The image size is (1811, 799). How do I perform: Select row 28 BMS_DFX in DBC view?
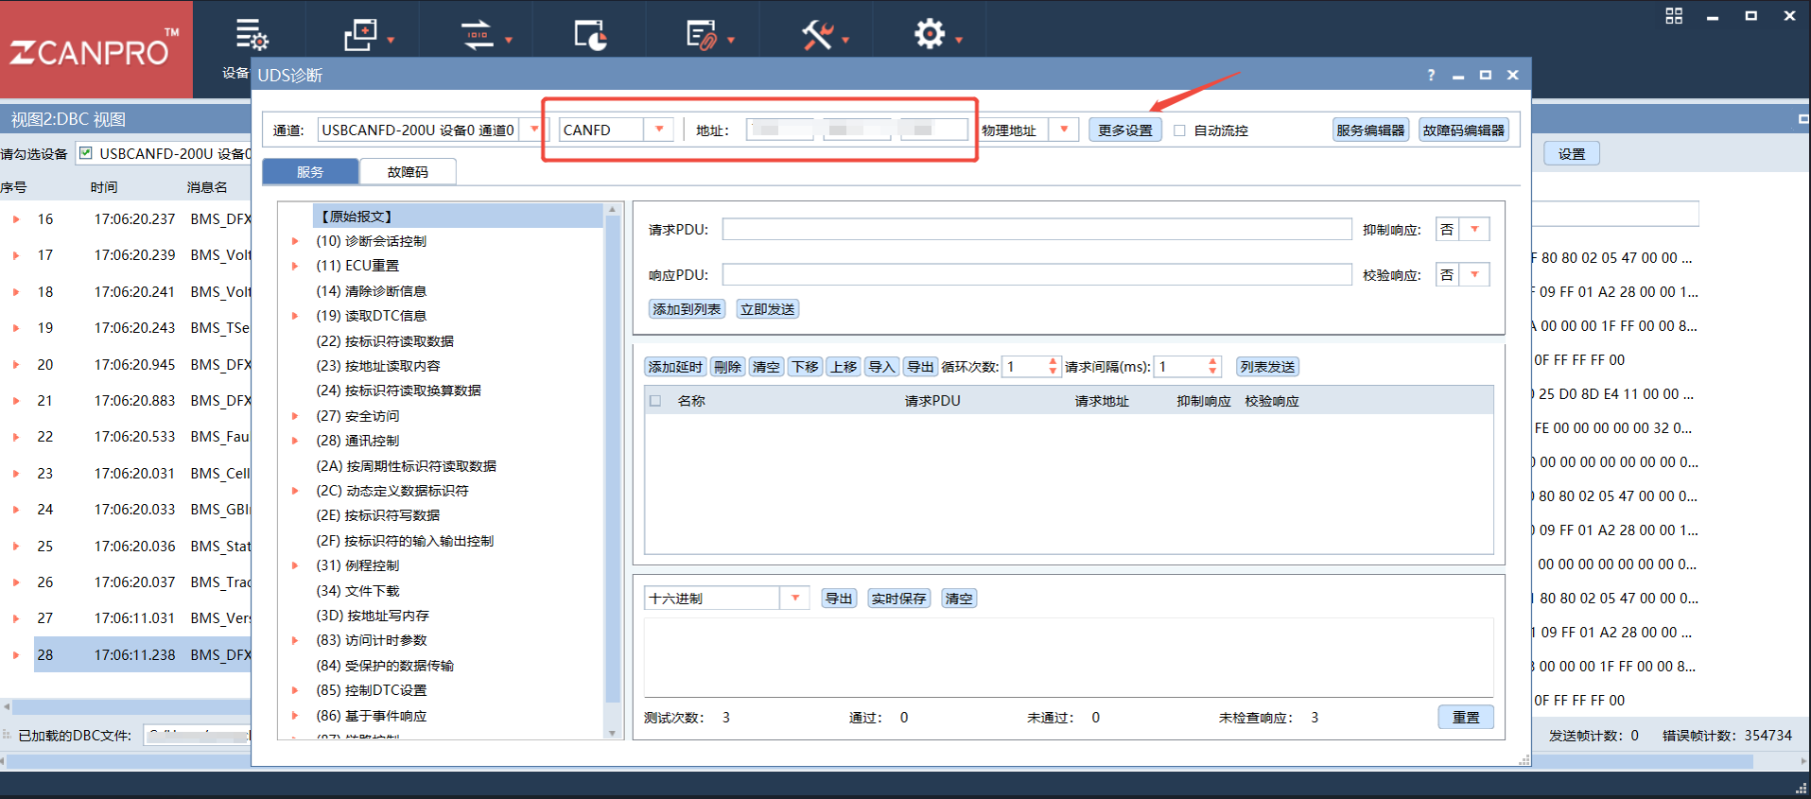point(143,654)
